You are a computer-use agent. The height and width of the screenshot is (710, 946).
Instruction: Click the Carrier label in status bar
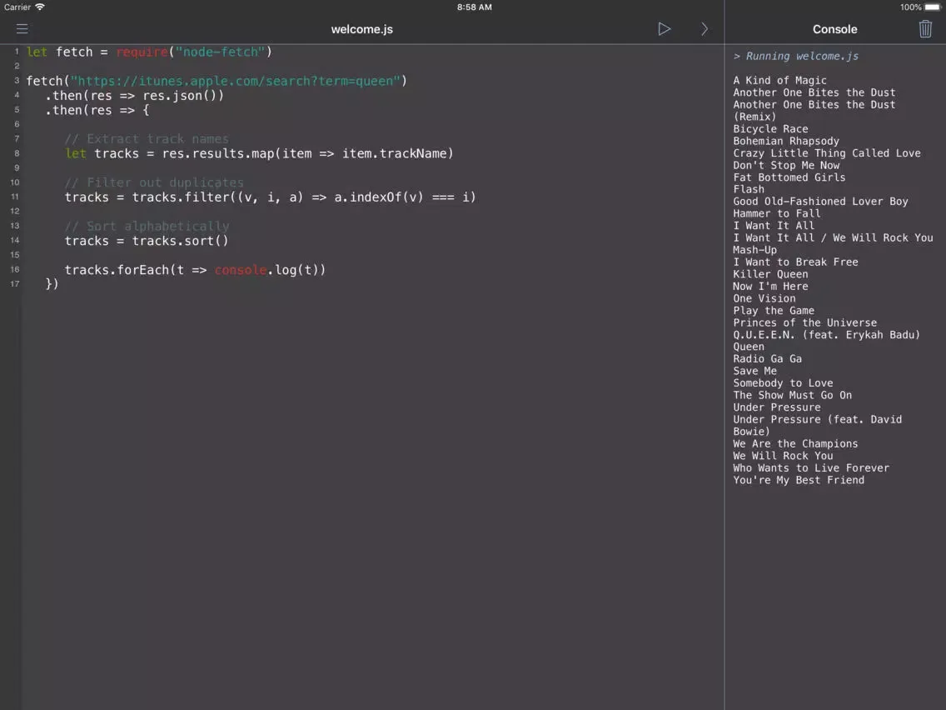[17, 7]
